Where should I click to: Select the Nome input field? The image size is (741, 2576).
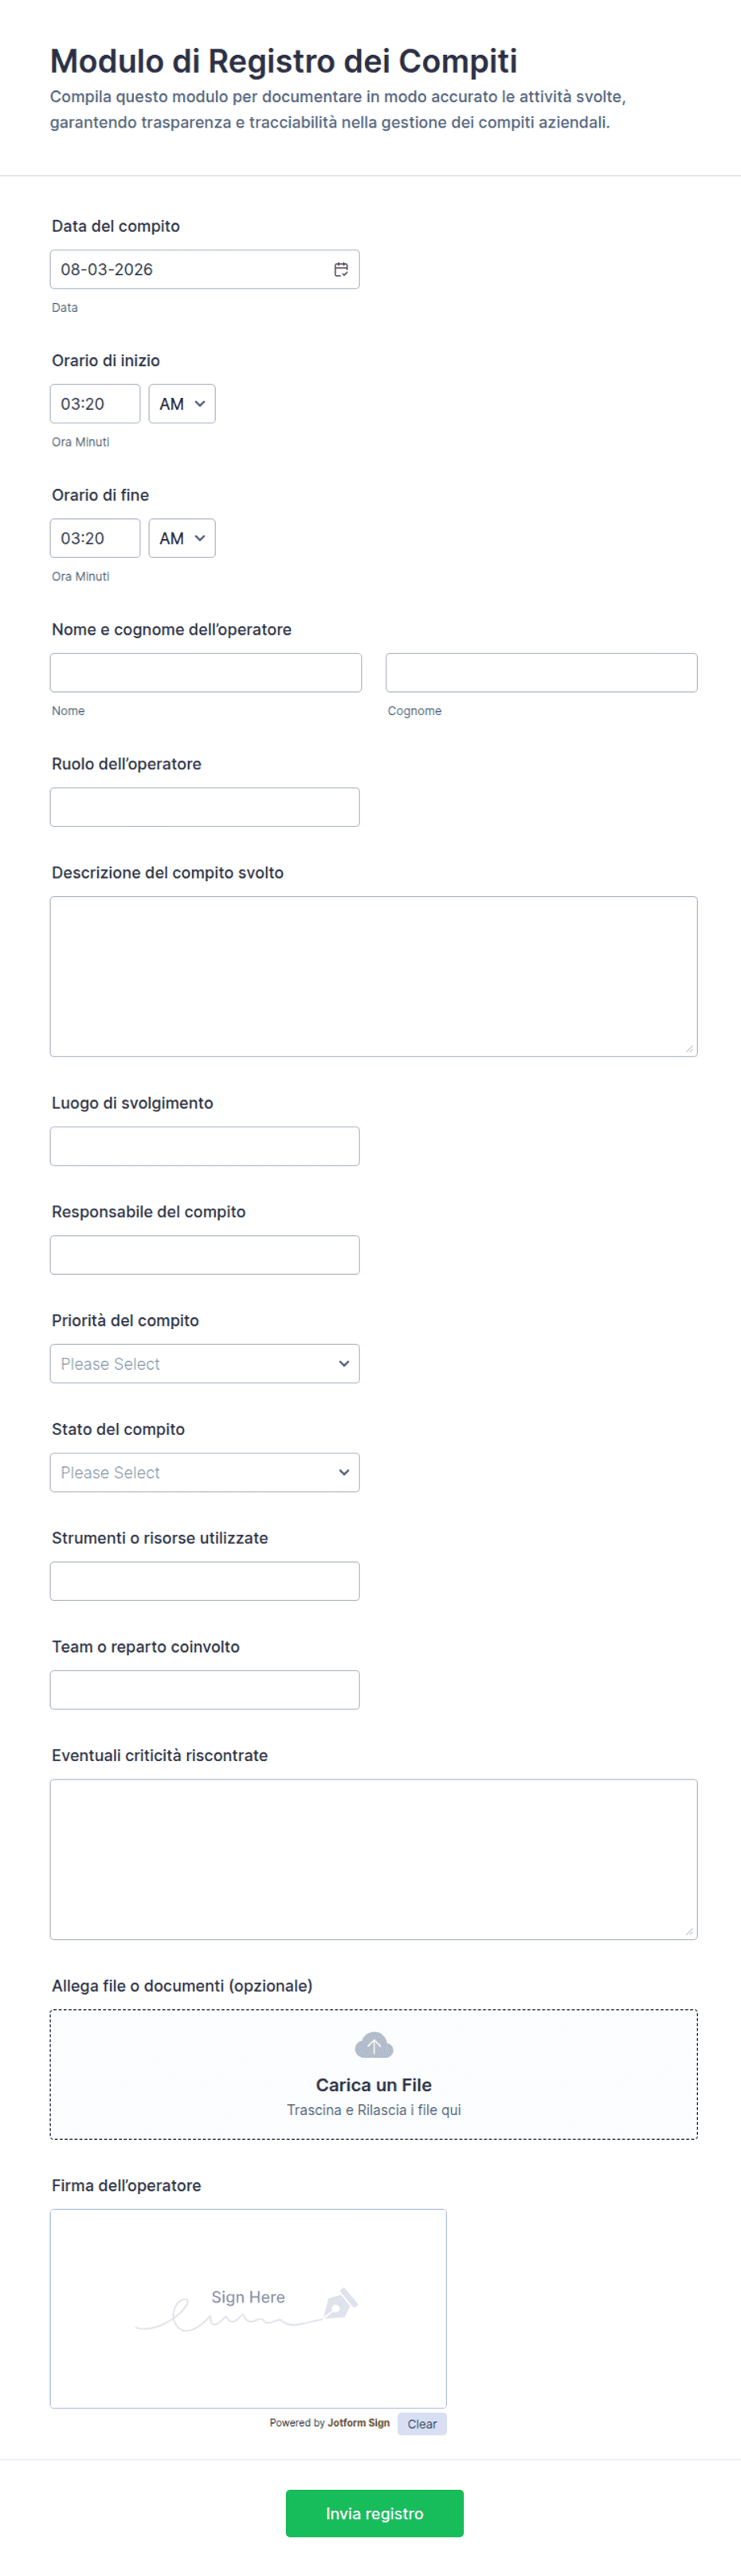point(206,673)
